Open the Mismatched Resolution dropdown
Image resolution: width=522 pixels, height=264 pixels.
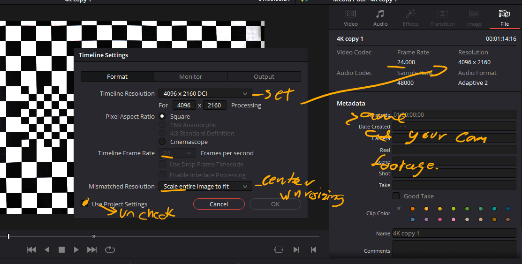pyautogui.click(x=205, y=186)
